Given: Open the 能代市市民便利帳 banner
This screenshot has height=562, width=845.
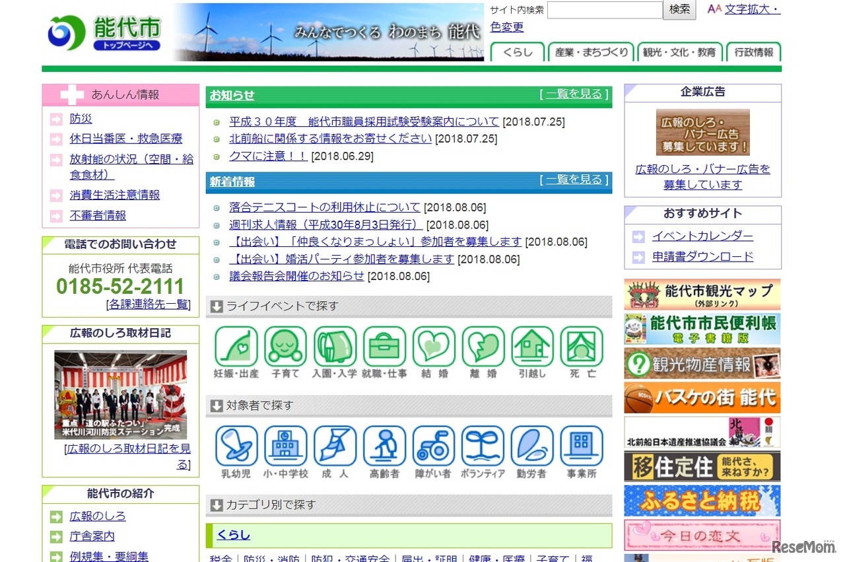Looking at the screenshot, I should point(702,329).
